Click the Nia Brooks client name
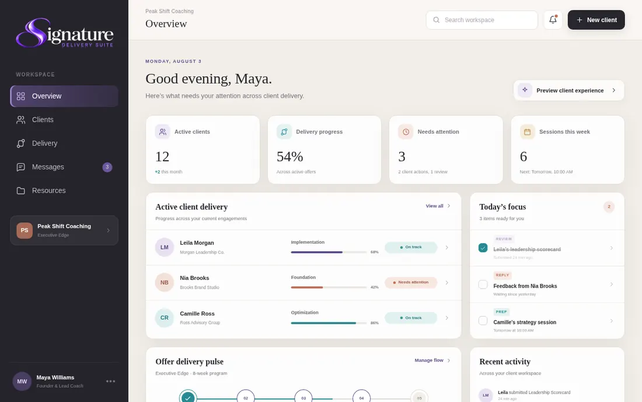 [x=194, y=278]
